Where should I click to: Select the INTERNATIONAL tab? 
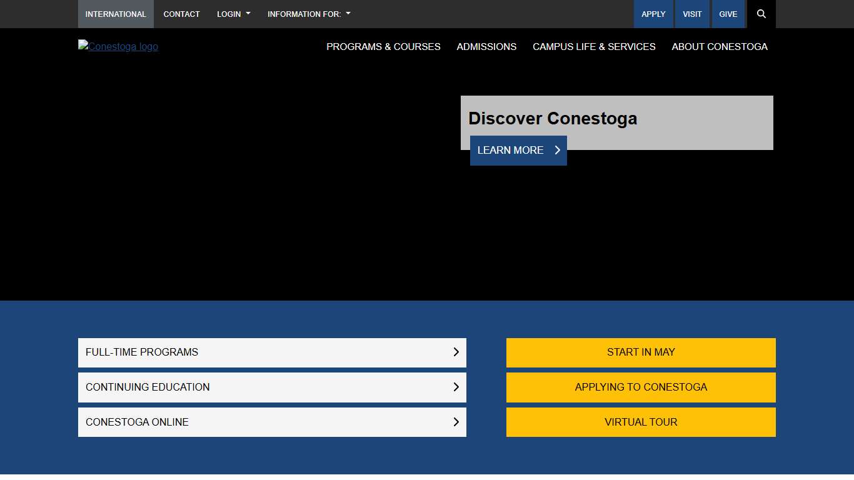[x=116, y=14]
